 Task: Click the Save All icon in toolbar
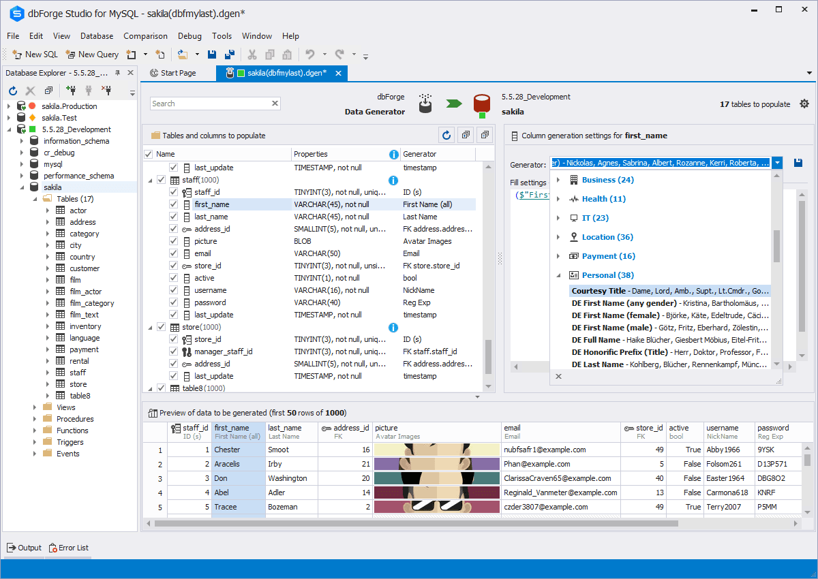click(x=230, y=54)
